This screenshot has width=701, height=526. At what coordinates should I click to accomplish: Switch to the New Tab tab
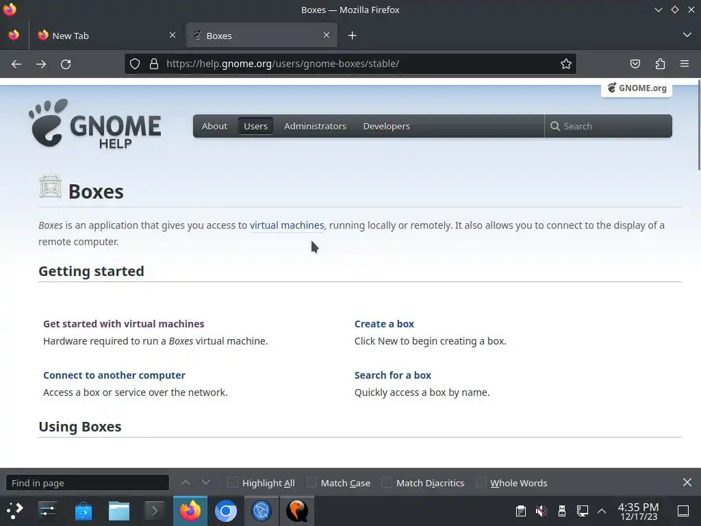point(106,36)
